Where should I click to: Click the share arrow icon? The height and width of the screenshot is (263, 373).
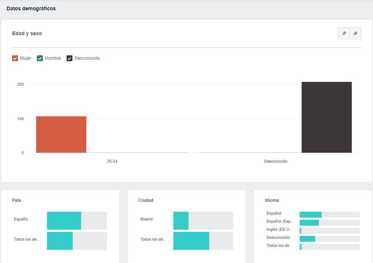pos(355,33)
